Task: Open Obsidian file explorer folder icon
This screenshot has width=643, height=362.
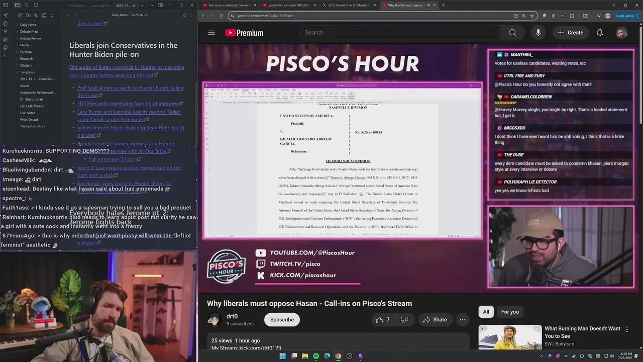Action: [17, 5]
